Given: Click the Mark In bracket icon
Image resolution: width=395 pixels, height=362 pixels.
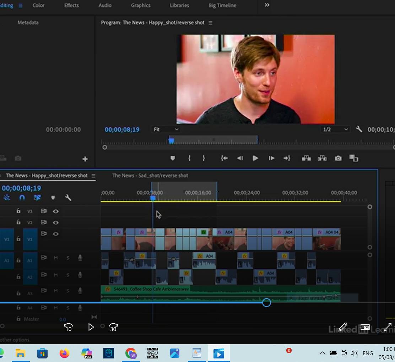Looking at the screenshot, I should [189, 158].
